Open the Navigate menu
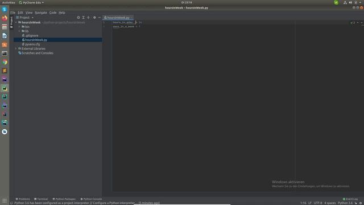Viewport: 364px width, 205px height. tap(40, 13)
